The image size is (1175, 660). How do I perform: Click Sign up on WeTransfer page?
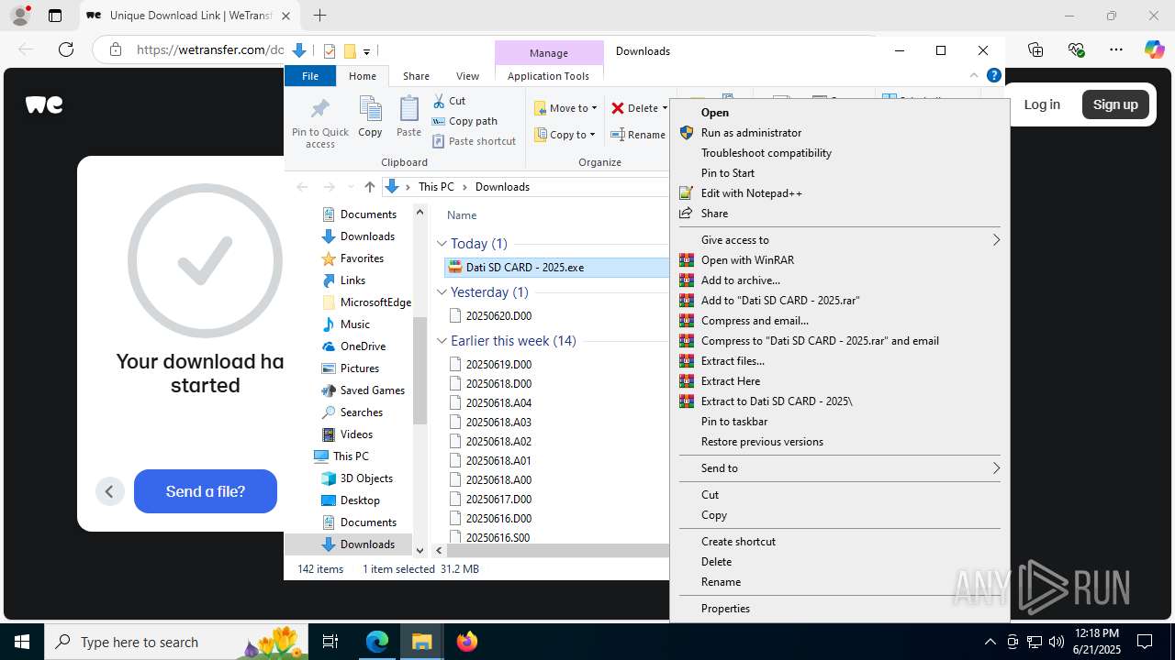tap(1115, 104)
